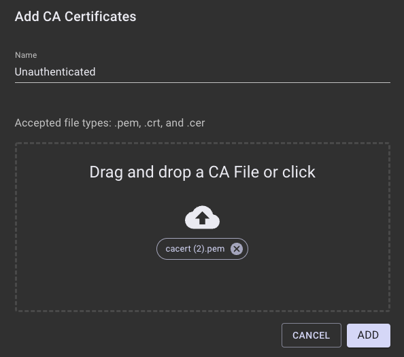Click the word click in the dropzone heading
The image size is (404, 357).
click(299, 172)
